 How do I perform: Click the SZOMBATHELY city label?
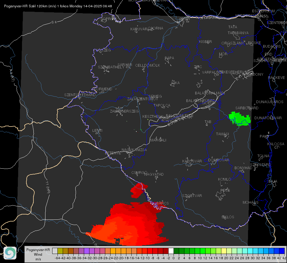point(111,67)
